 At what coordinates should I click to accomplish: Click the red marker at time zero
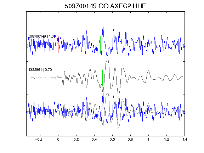[58, 45]
